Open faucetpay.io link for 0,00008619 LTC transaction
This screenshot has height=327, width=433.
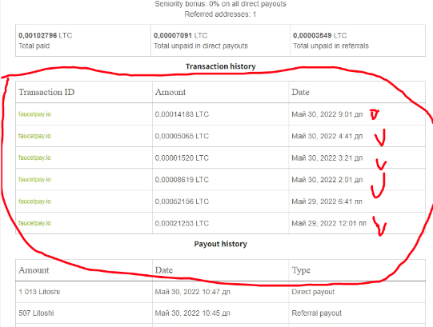[x=34, y=179]
